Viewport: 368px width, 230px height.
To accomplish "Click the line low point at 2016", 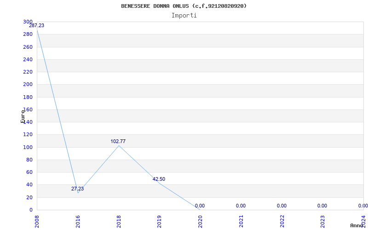I will pos(78,193).
